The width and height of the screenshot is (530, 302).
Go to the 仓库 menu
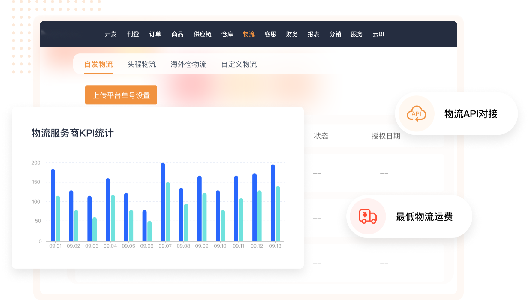227,34
